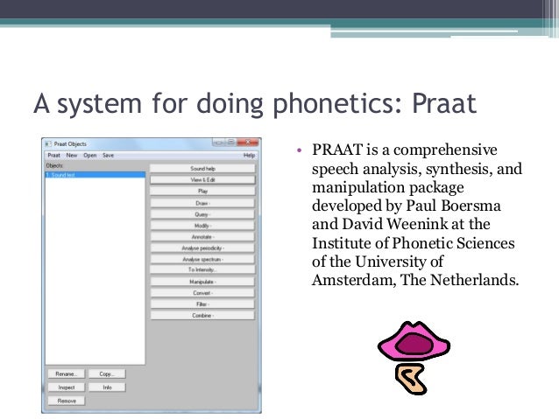Expand the Manipulate submenu button
Viewport: 559px width, 419px height.
pyautogui.click(x=202, y=282)
